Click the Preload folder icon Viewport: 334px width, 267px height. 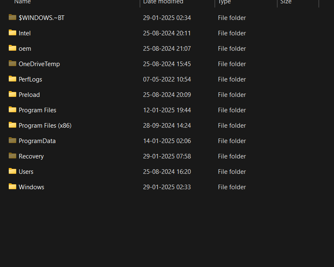click(12, 94)
